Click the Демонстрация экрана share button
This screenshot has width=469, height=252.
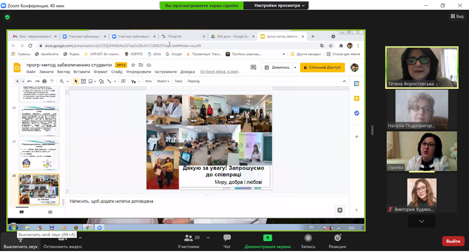click(x=267, y=241)
